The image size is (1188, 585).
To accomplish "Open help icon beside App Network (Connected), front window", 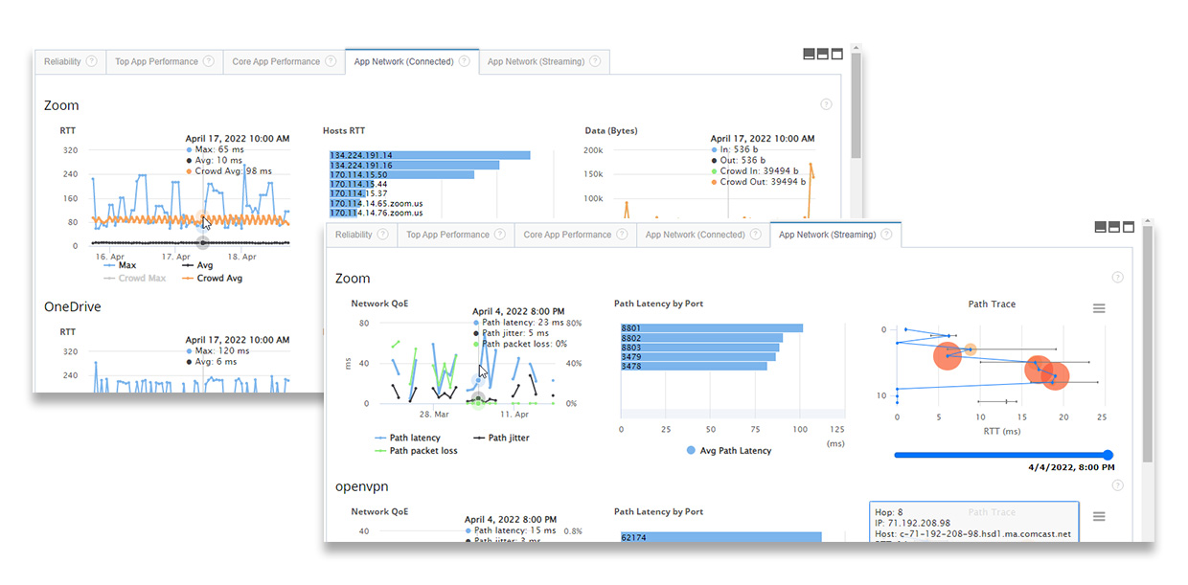I will (x=755, y=235).
